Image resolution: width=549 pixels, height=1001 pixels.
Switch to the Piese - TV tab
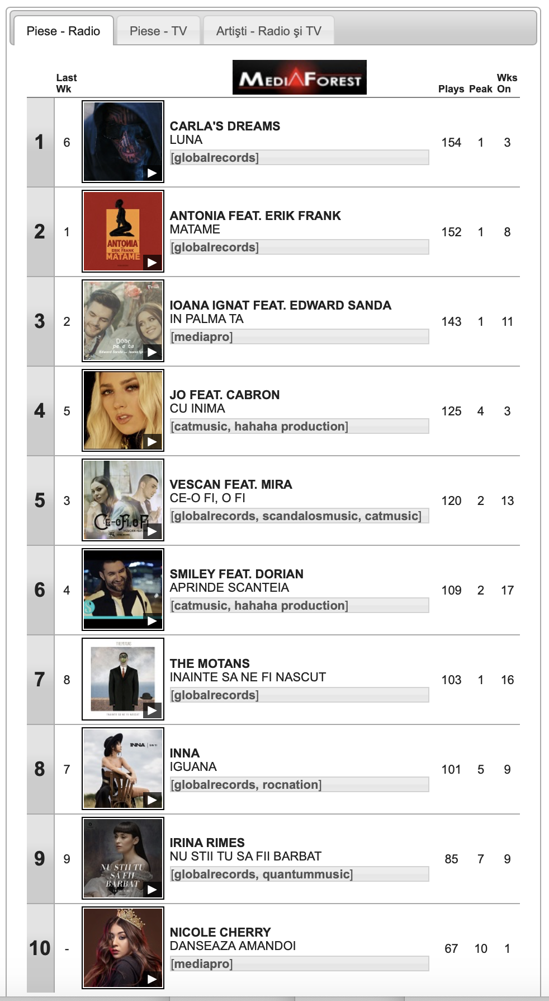(158, 31)
